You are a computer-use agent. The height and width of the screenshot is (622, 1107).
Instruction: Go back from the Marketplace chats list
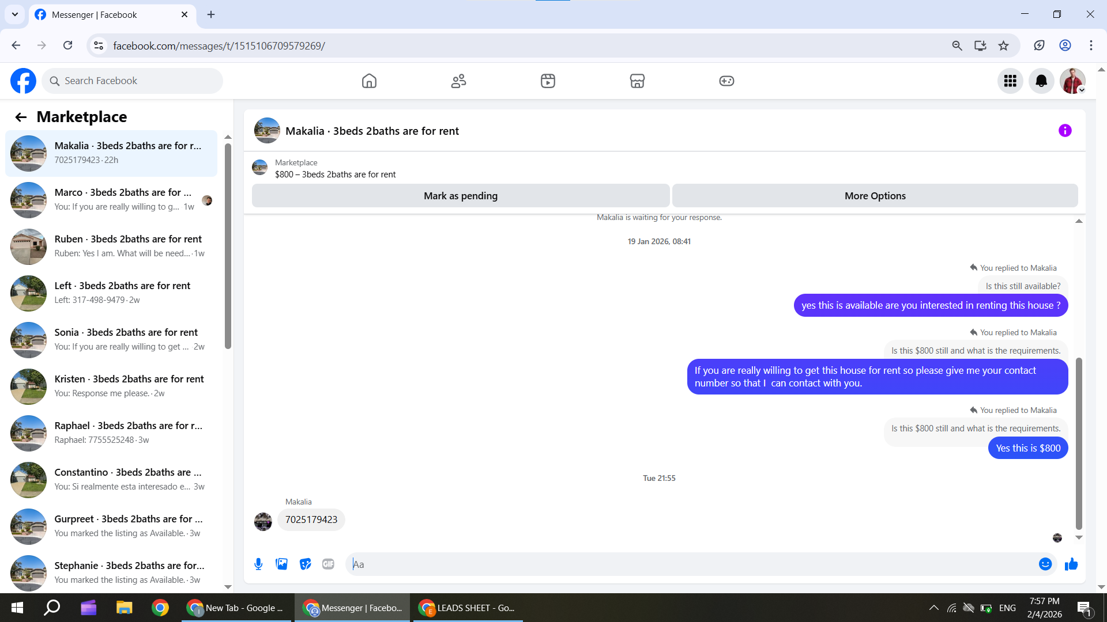coord(21,117)
